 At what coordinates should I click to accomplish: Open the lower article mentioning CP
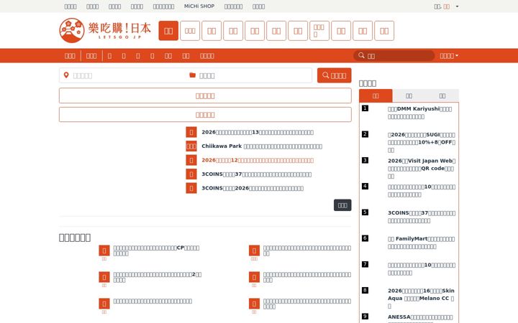tap(156, 251)
